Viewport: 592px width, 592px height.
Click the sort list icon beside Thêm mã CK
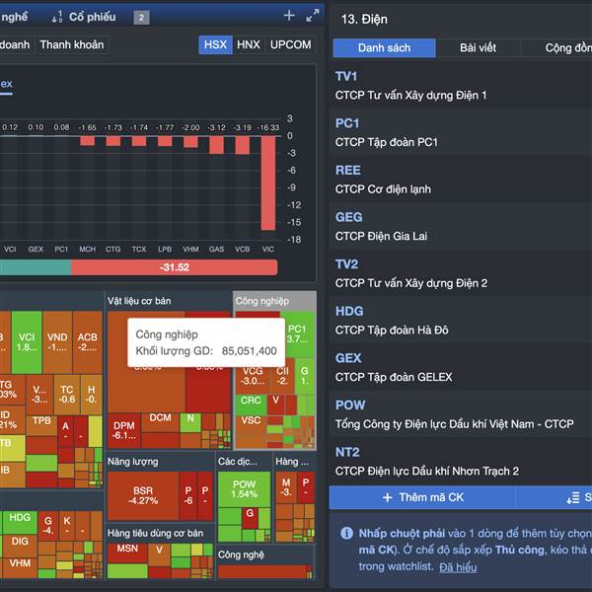[572, 497]
